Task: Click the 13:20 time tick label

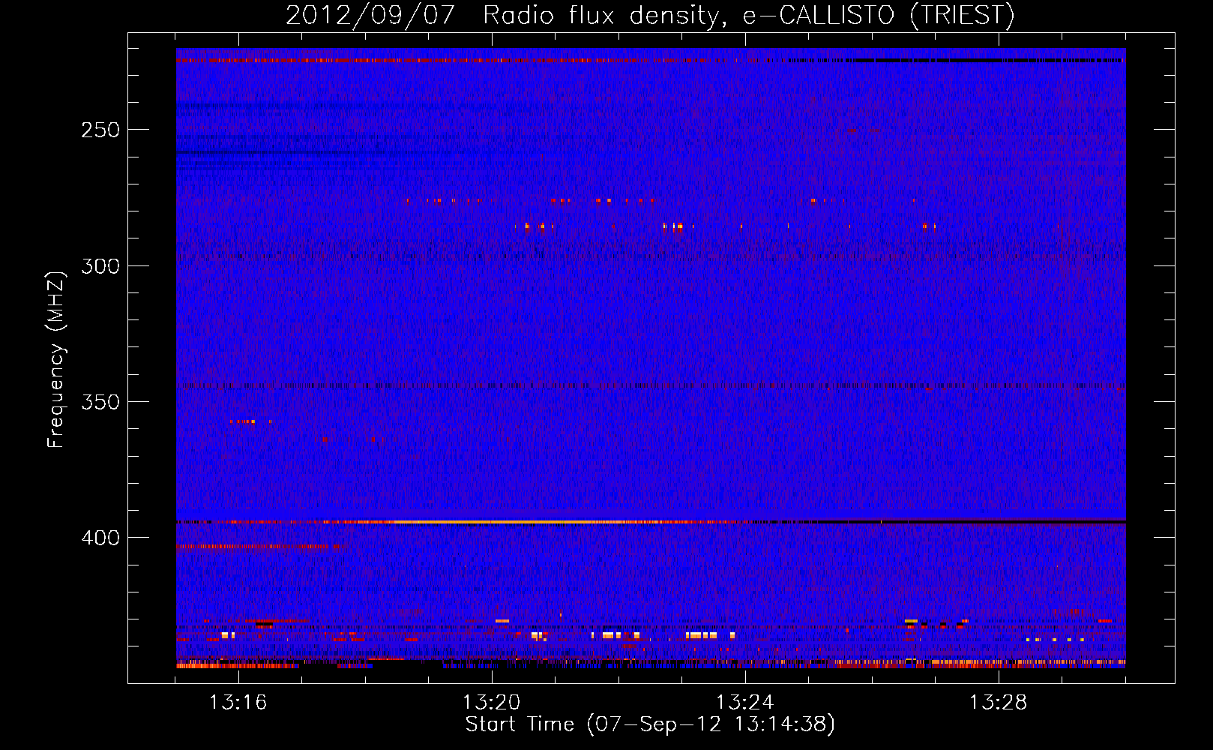Action: coord(492,702)
